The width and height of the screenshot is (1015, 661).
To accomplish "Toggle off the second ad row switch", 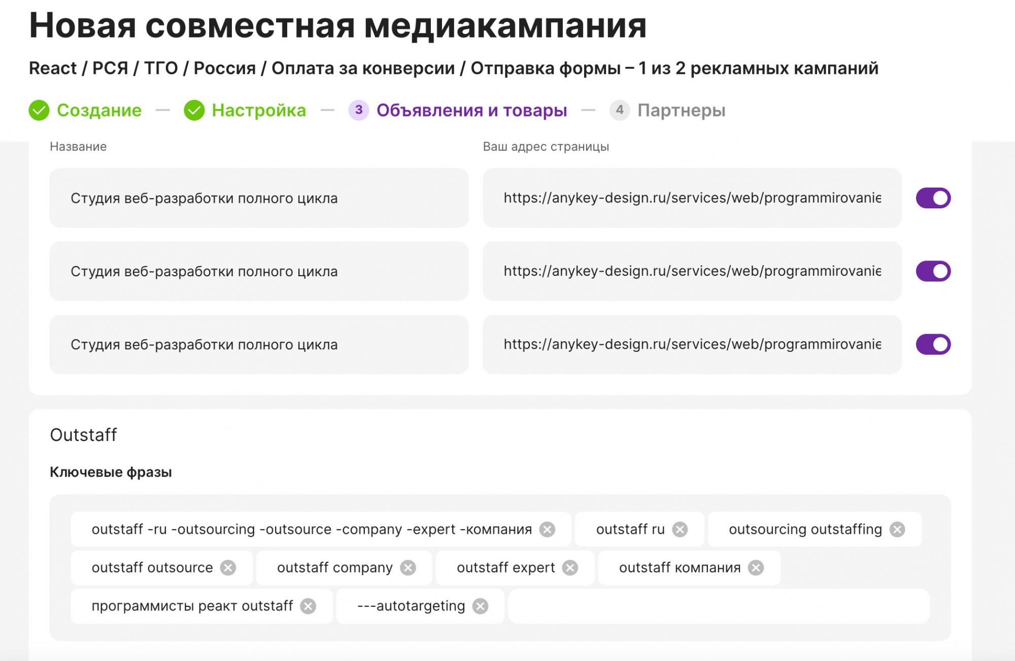I will (x=933, y=271).
